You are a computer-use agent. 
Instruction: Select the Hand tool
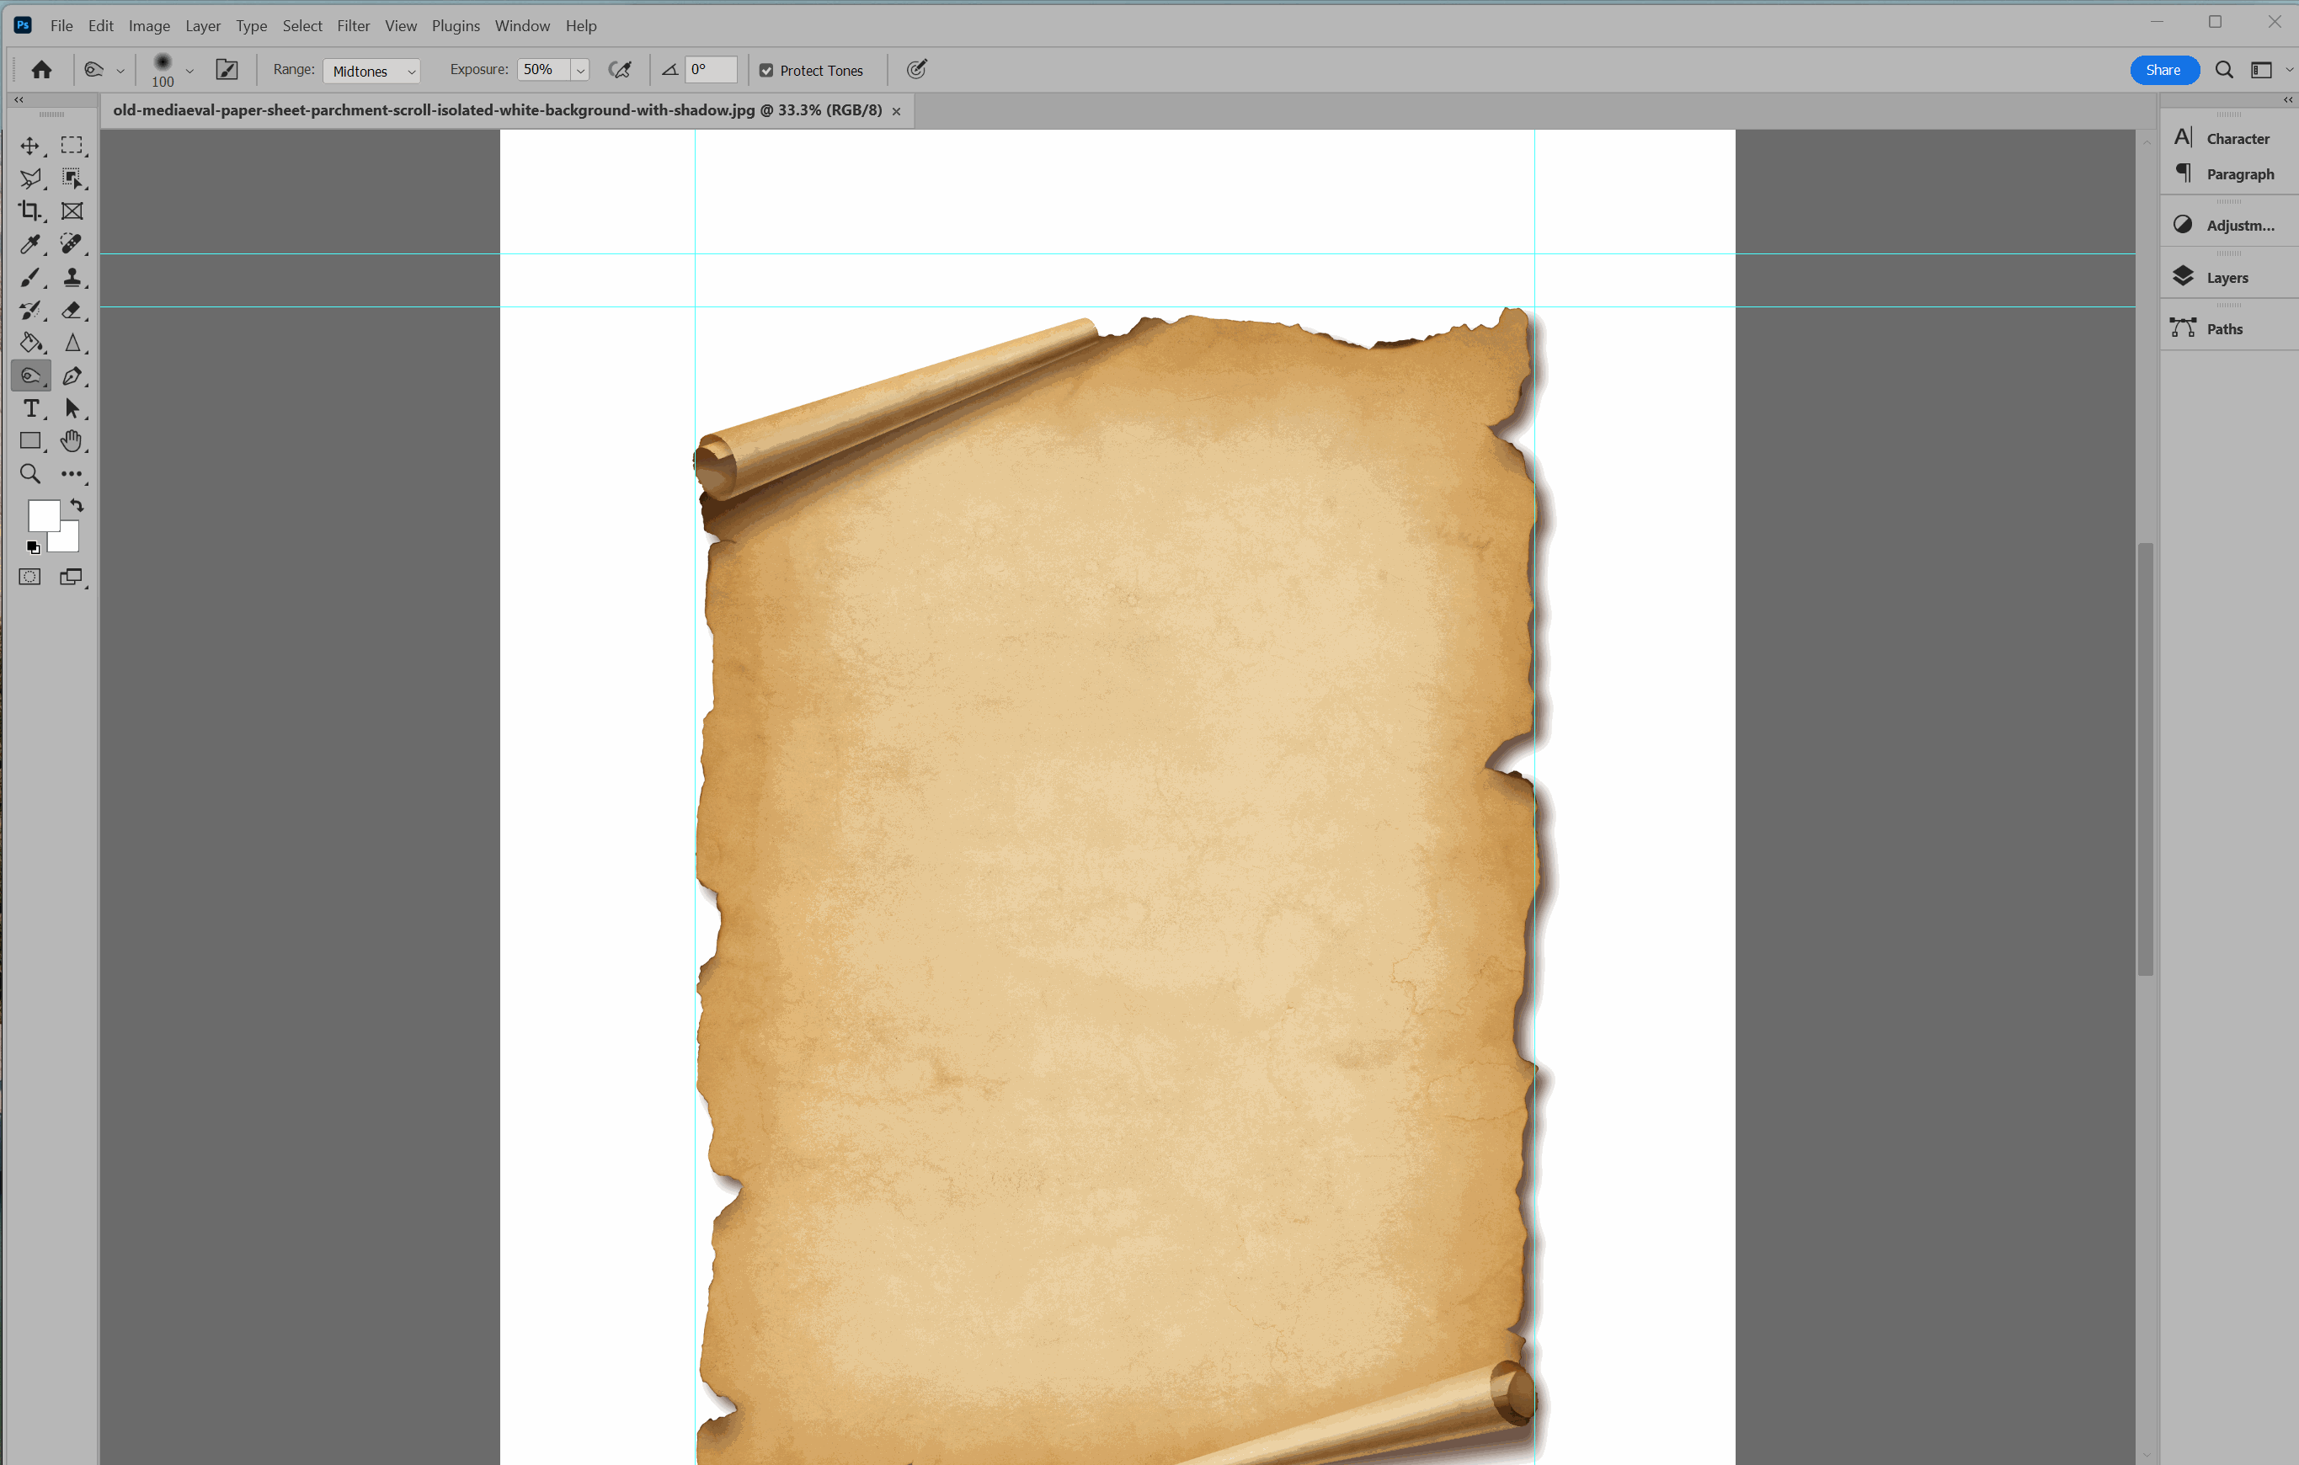pyautogui.click(x=72, y=441)
